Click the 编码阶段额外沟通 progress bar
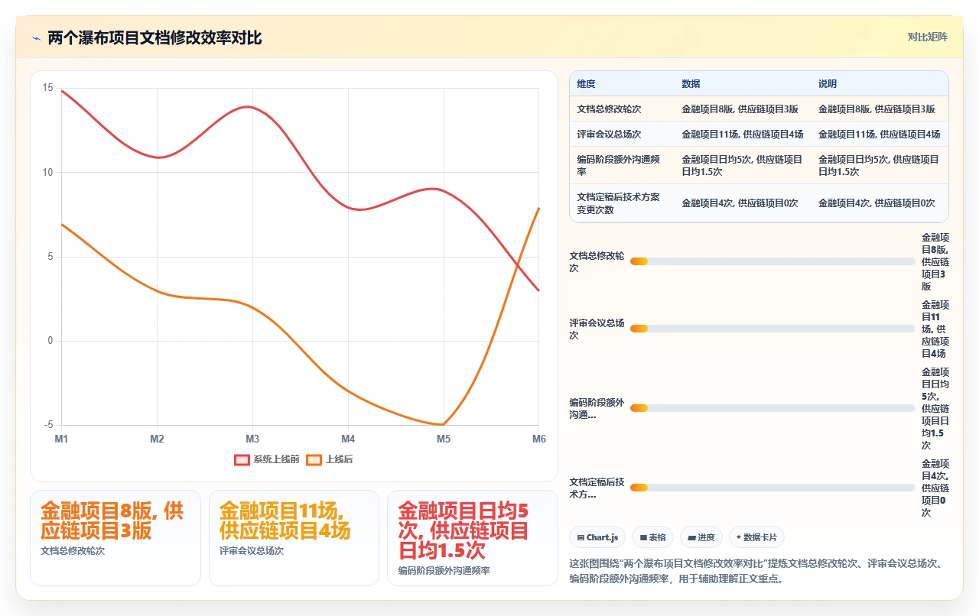Screen dimensions: 979x616 coord(772,408)
